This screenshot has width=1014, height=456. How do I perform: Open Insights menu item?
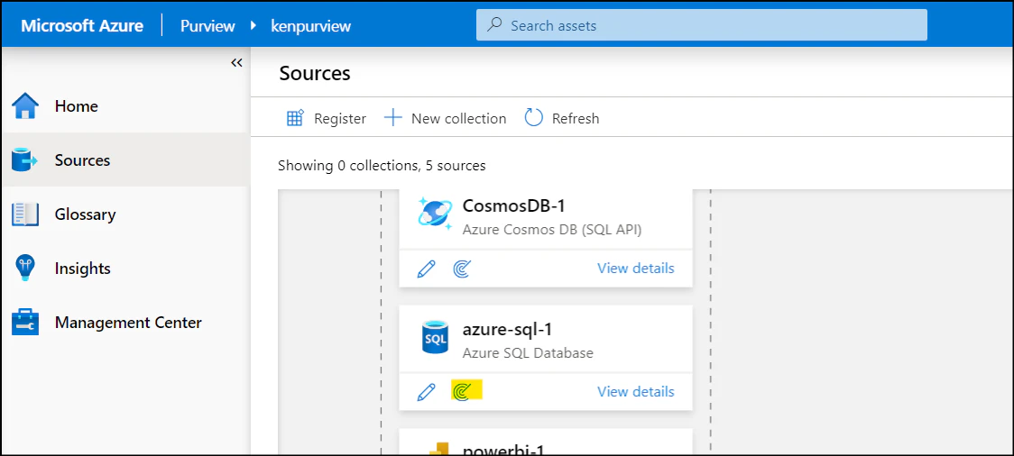(x=124, y=269)
